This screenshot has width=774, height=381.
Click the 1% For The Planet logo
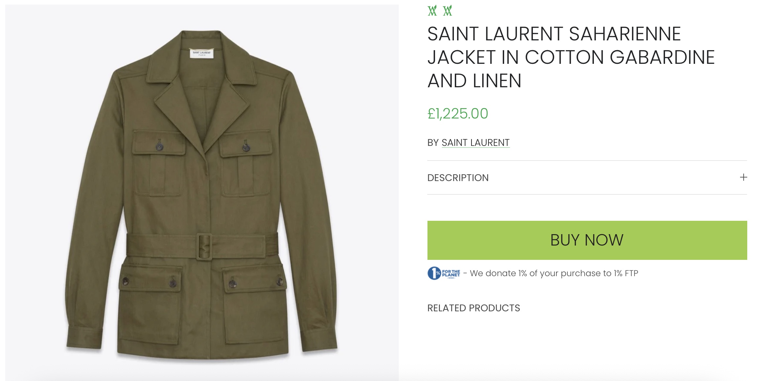(x=444, y=273)
